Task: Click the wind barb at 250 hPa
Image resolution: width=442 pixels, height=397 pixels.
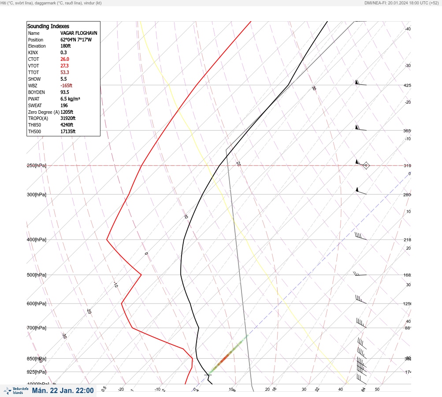Action: pos(361,163)
